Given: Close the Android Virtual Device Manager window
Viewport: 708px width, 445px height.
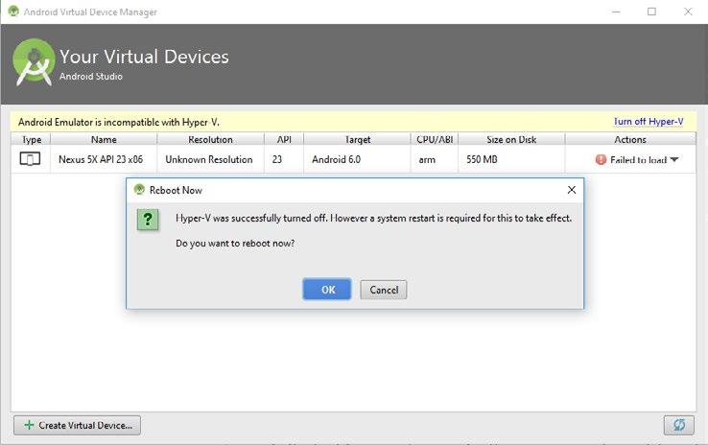Looking at the screenshot, I should [688, 12].
